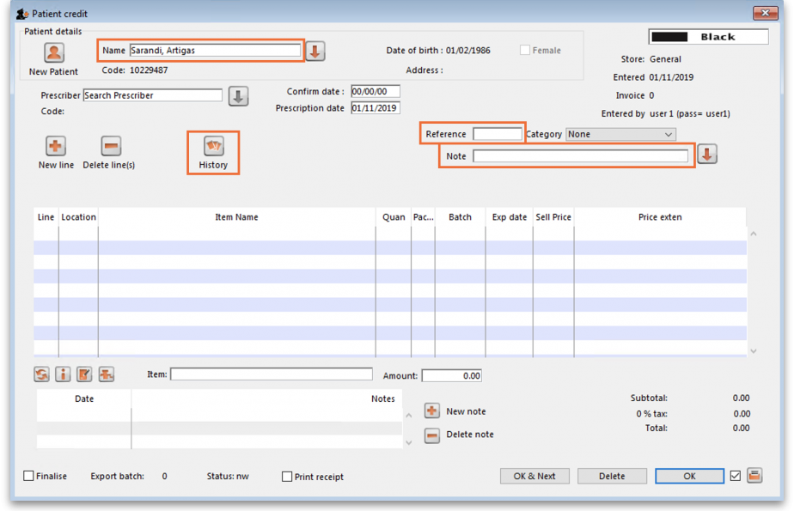Click the Delete line(s) minus icon
The height and width of the screenshot is (511, 794).
coord(110,146)
